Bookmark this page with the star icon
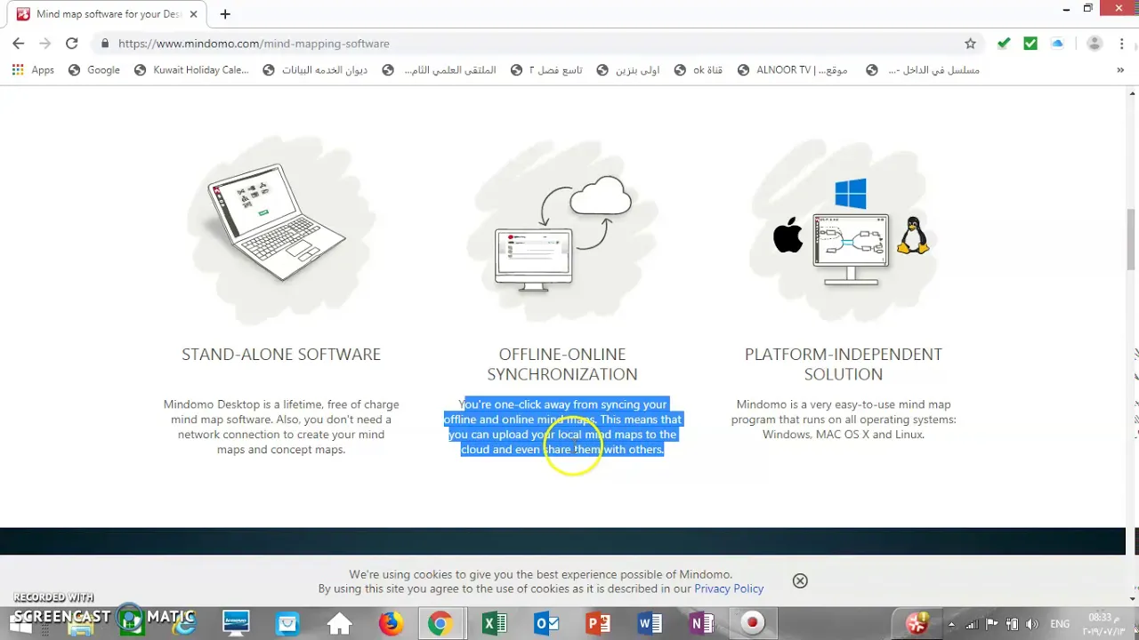Screen dimensions: 1139x640 970,44
